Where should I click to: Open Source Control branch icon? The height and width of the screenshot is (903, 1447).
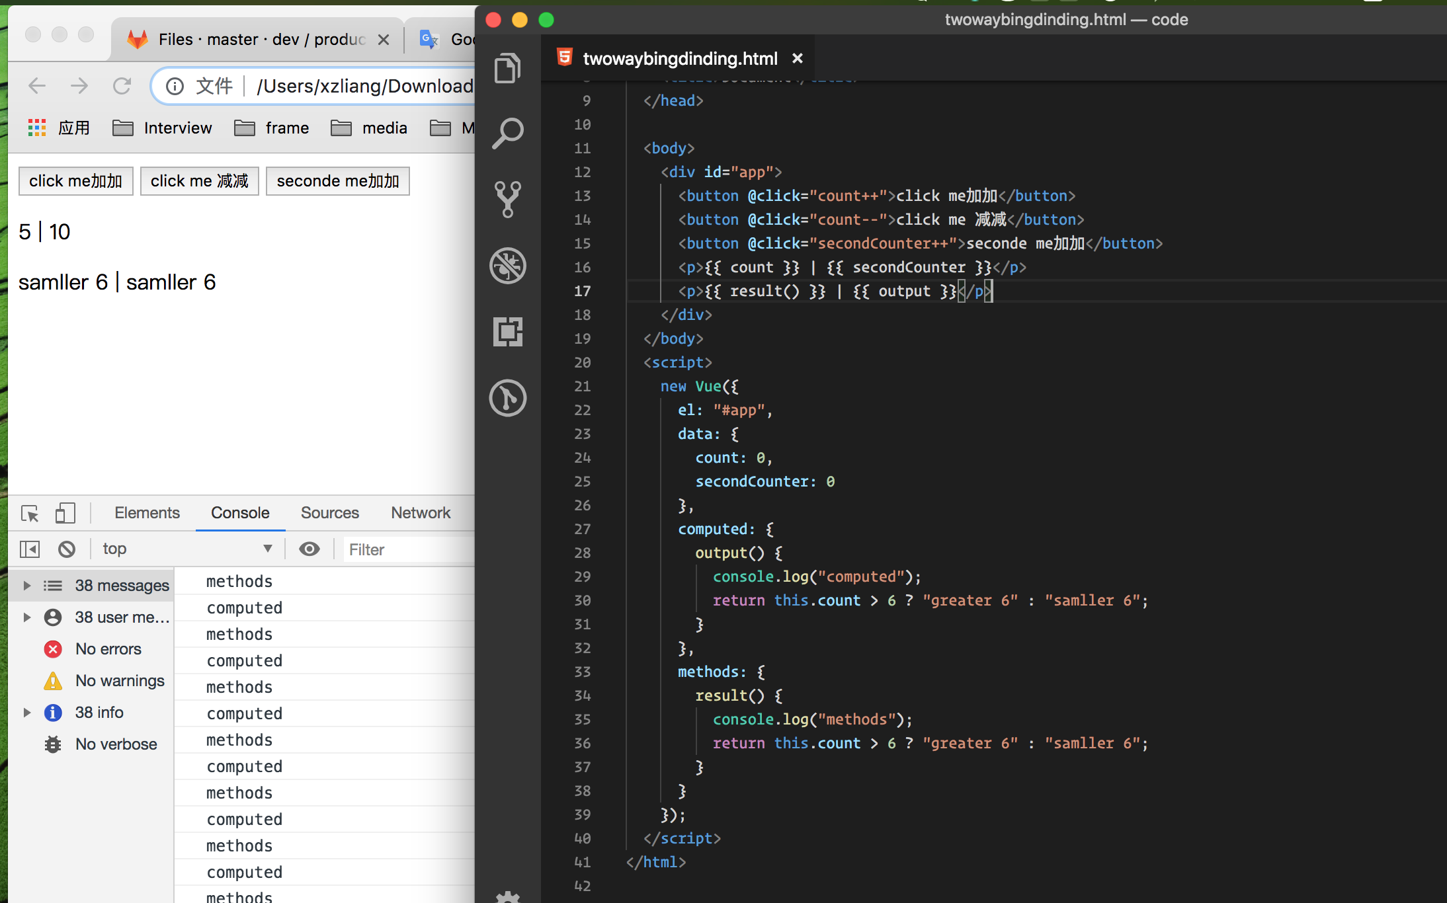pos(507,199)
